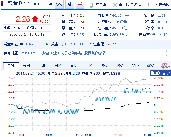Open the H股回购公告 news link
Screen dimensions: 171x137
click(74, 53)
